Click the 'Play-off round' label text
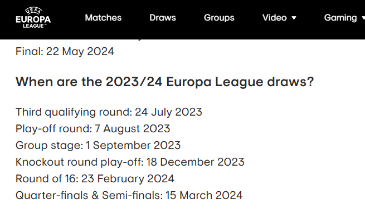Viewport: 365px width, 214px height. point(52,128)
